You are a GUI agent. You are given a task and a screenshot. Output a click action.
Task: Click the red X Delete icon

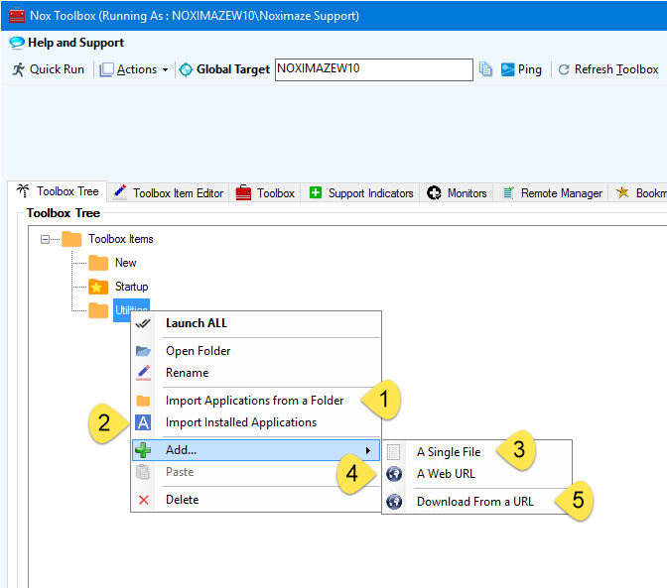(x=144, y=500)
